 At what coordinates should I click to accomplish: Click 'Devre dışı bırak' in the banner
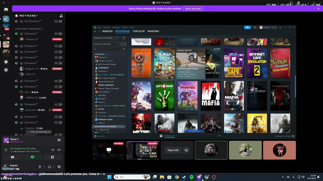coord(193,9)
